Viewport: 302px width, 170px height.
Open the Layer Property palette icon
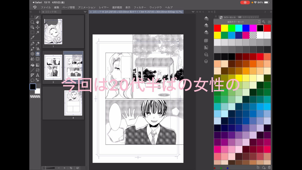[x=206, y=54]
